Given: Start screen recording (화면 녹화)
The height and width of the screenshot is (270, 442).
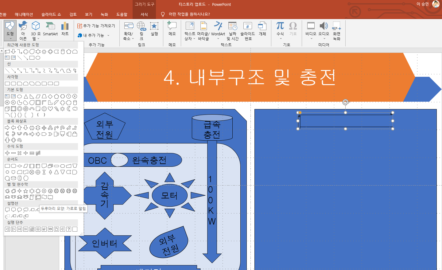Looking at the screenshot, I should click(x=337, y=31).
